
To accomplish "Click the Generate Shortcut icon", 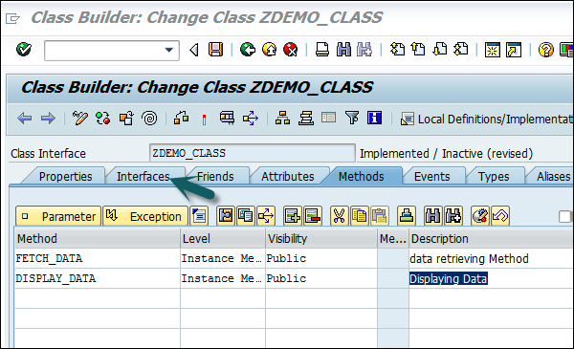I will coord(514,50).
